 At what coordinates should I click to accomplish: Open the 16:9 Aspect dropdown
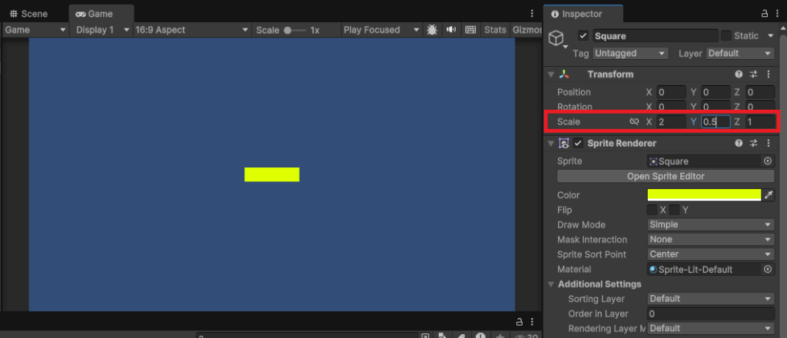click(191, 30)
